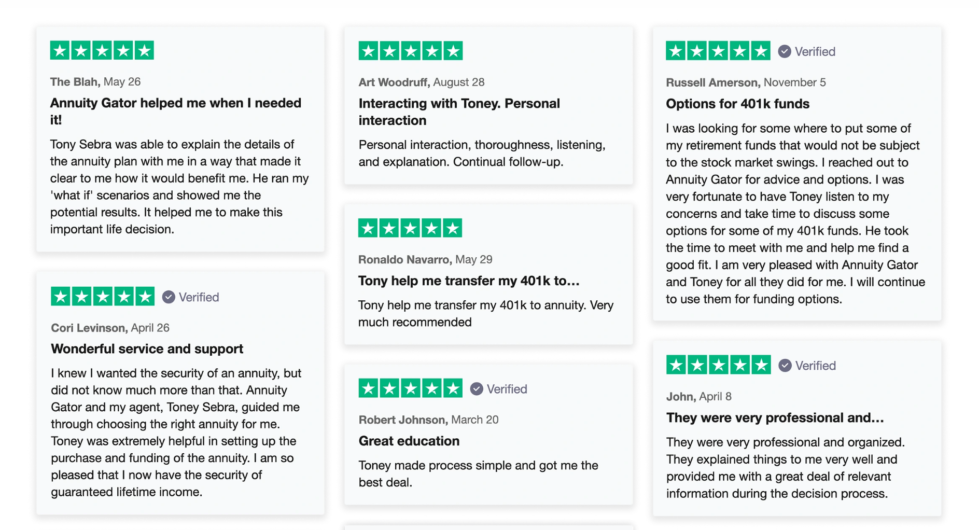Open the 'Options for 401k funds' review title
Viewport: 979px width, 530px height.
click(737, 104)
